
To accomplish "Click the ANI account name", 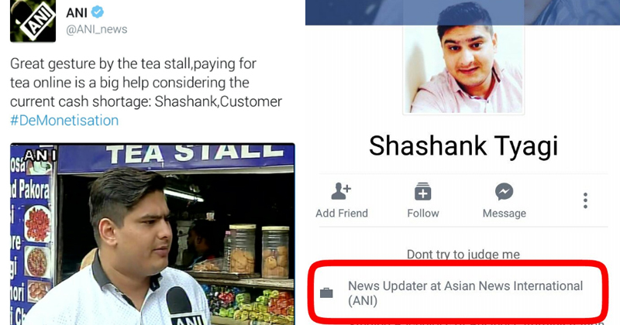I will click(76, 12).
